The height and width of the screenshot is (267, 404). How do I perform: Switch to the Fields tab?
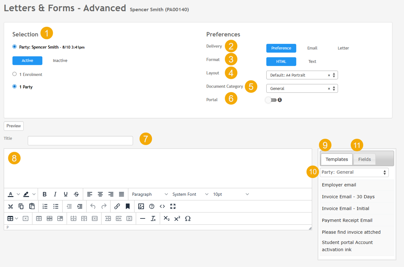coord(365,159)
